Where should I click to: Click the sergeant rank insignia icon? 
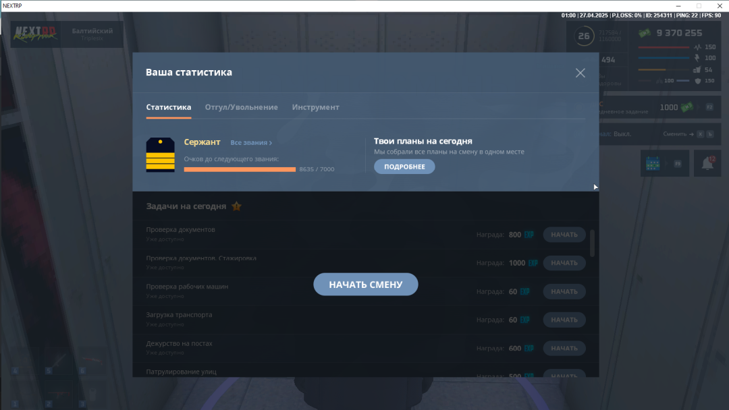coord(159,154)
